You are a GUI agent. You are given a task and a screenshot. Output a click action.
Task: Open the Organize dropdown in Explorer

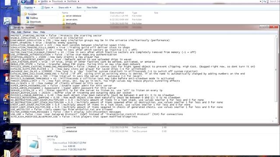click(29, 7)
